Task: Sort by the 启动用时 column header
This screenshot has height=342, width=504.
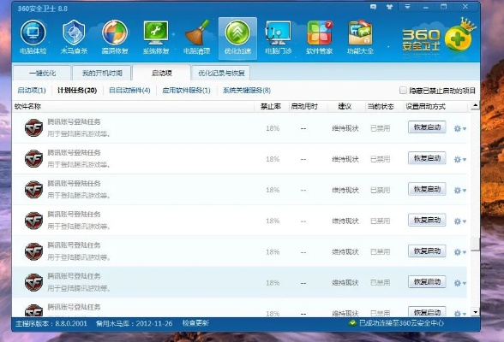Action: (x=304, y=106)
